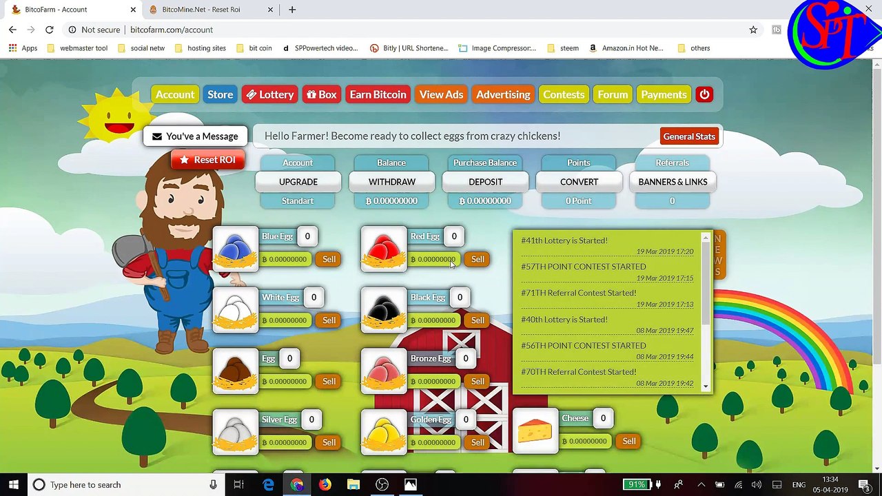Go to the Account menu item

click(x=175, y=94)
